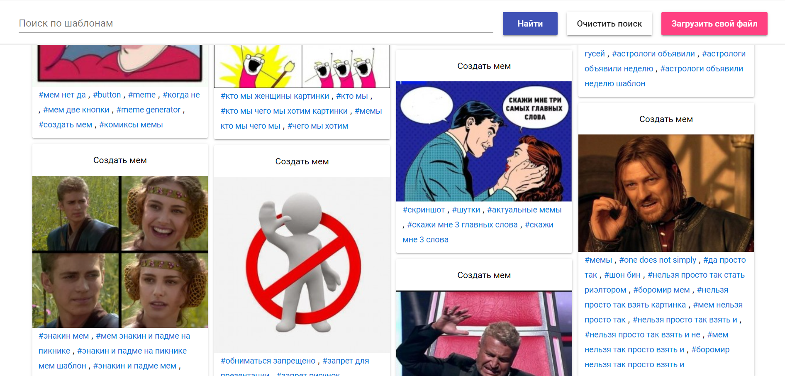The height and width of the screenshot is (376, 785).
Task: Click '#энакин и падме на пикнике мем шаблон' tag
Action: coord(113,358)
